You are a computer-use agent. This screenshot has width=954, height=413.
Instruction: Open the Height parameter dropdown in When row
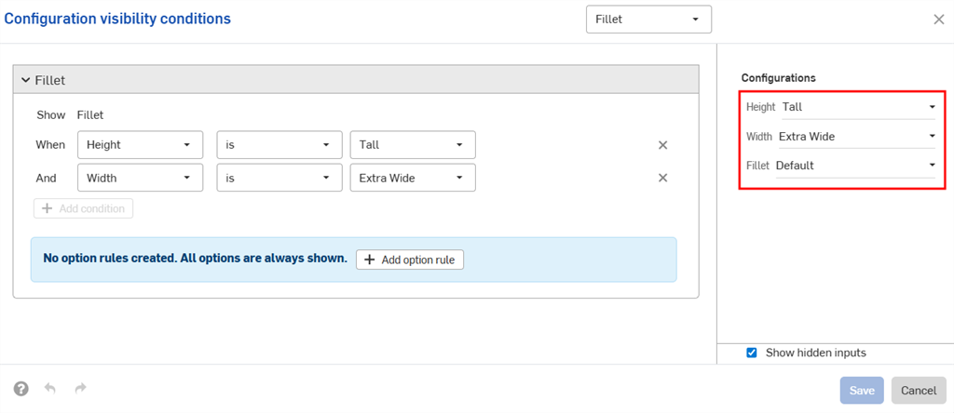(x=141, y=145)
